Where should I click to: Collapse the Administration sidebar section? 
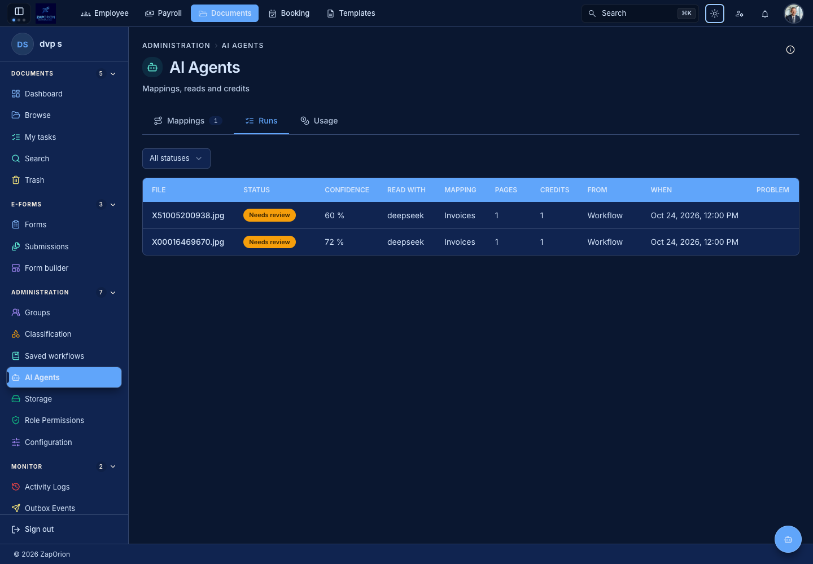coord(113,292)
